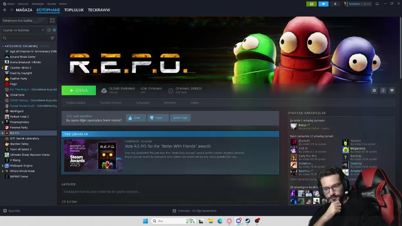Open collections grid view icon
The width and height of the screenshot is (402, 226).
[x=52, y=20]
